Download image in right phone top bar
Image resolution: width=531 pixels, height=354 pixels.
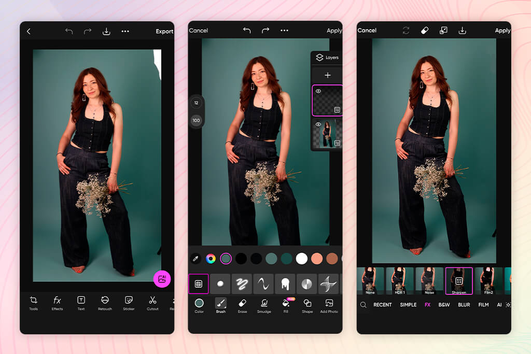coord(462,31)
